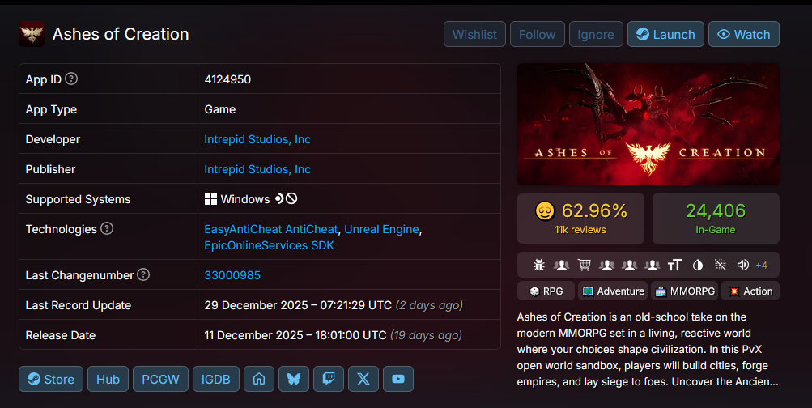
Task: Click the bug feature icon
Action: tap(539, 265)
